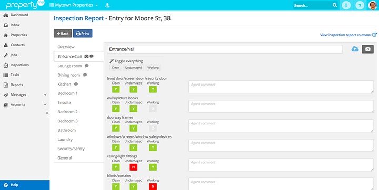Open the Dashboard sidebar item
379x190 pixels.
click(16, 15)
